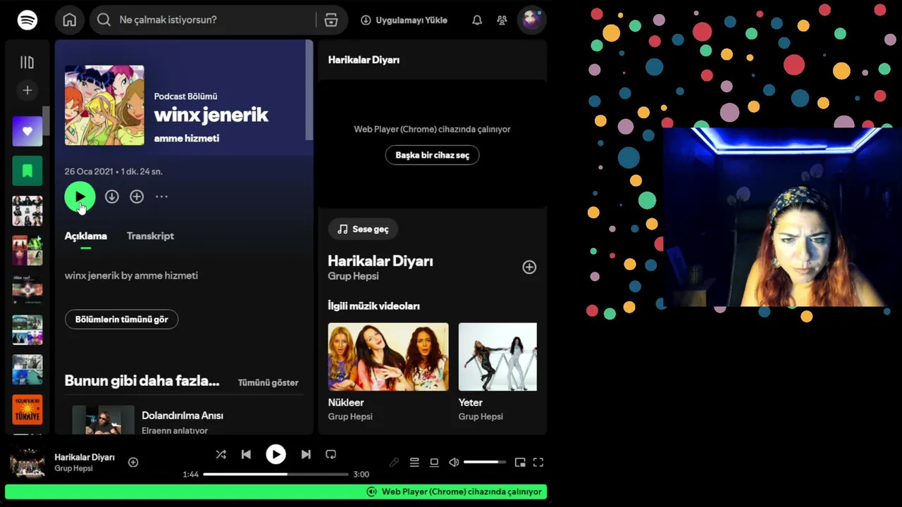Toggle the lyrics microphone icon
This screenshot has width=902, height=507.
pyautogui.click(x=395, y=463)
